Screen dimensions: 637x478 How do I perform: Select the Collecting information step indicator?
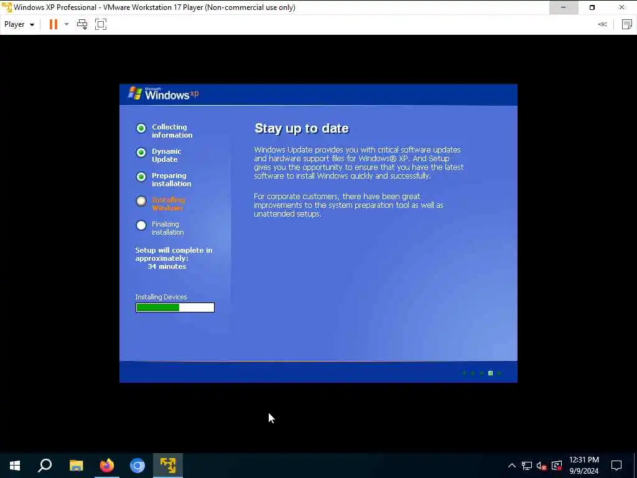tap(141, 128)
